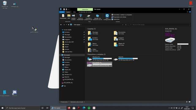
Task: Open Task View on the taskbar
Action: coord(47,108)
